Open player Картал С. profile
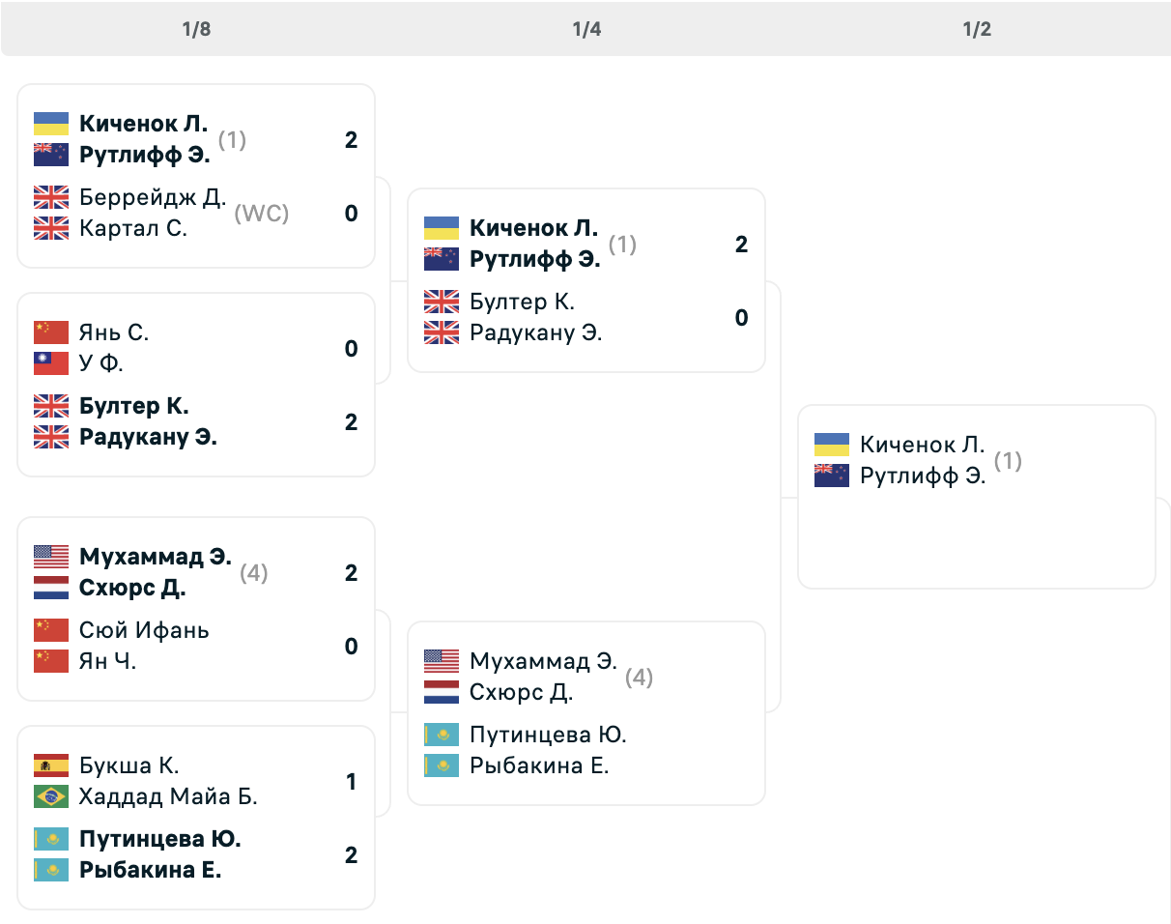 133,228
